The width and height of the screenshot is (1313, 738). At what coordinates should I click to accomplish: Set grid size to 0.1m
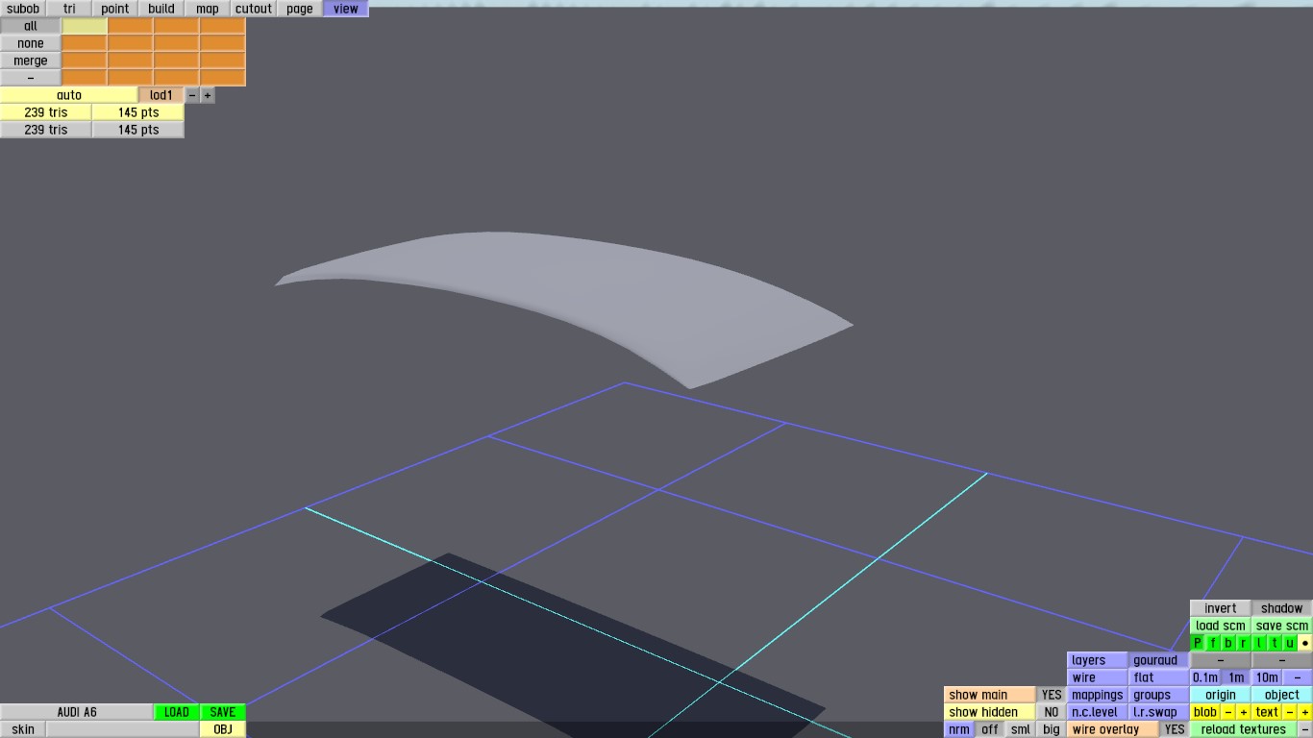point(1205,677)
